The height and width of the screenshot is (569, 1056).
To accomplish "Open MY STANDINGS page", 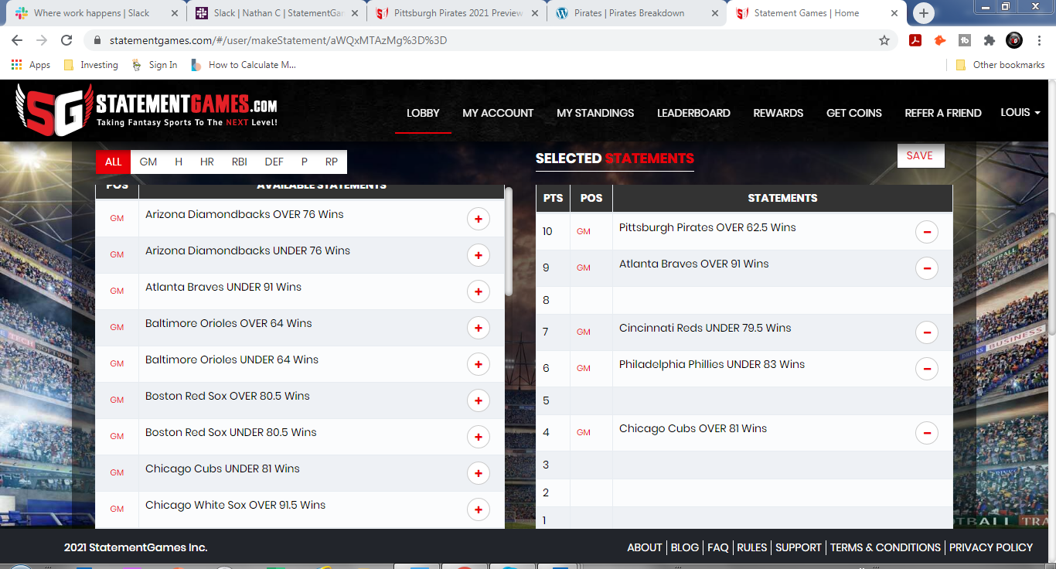I will coord(595,113).
